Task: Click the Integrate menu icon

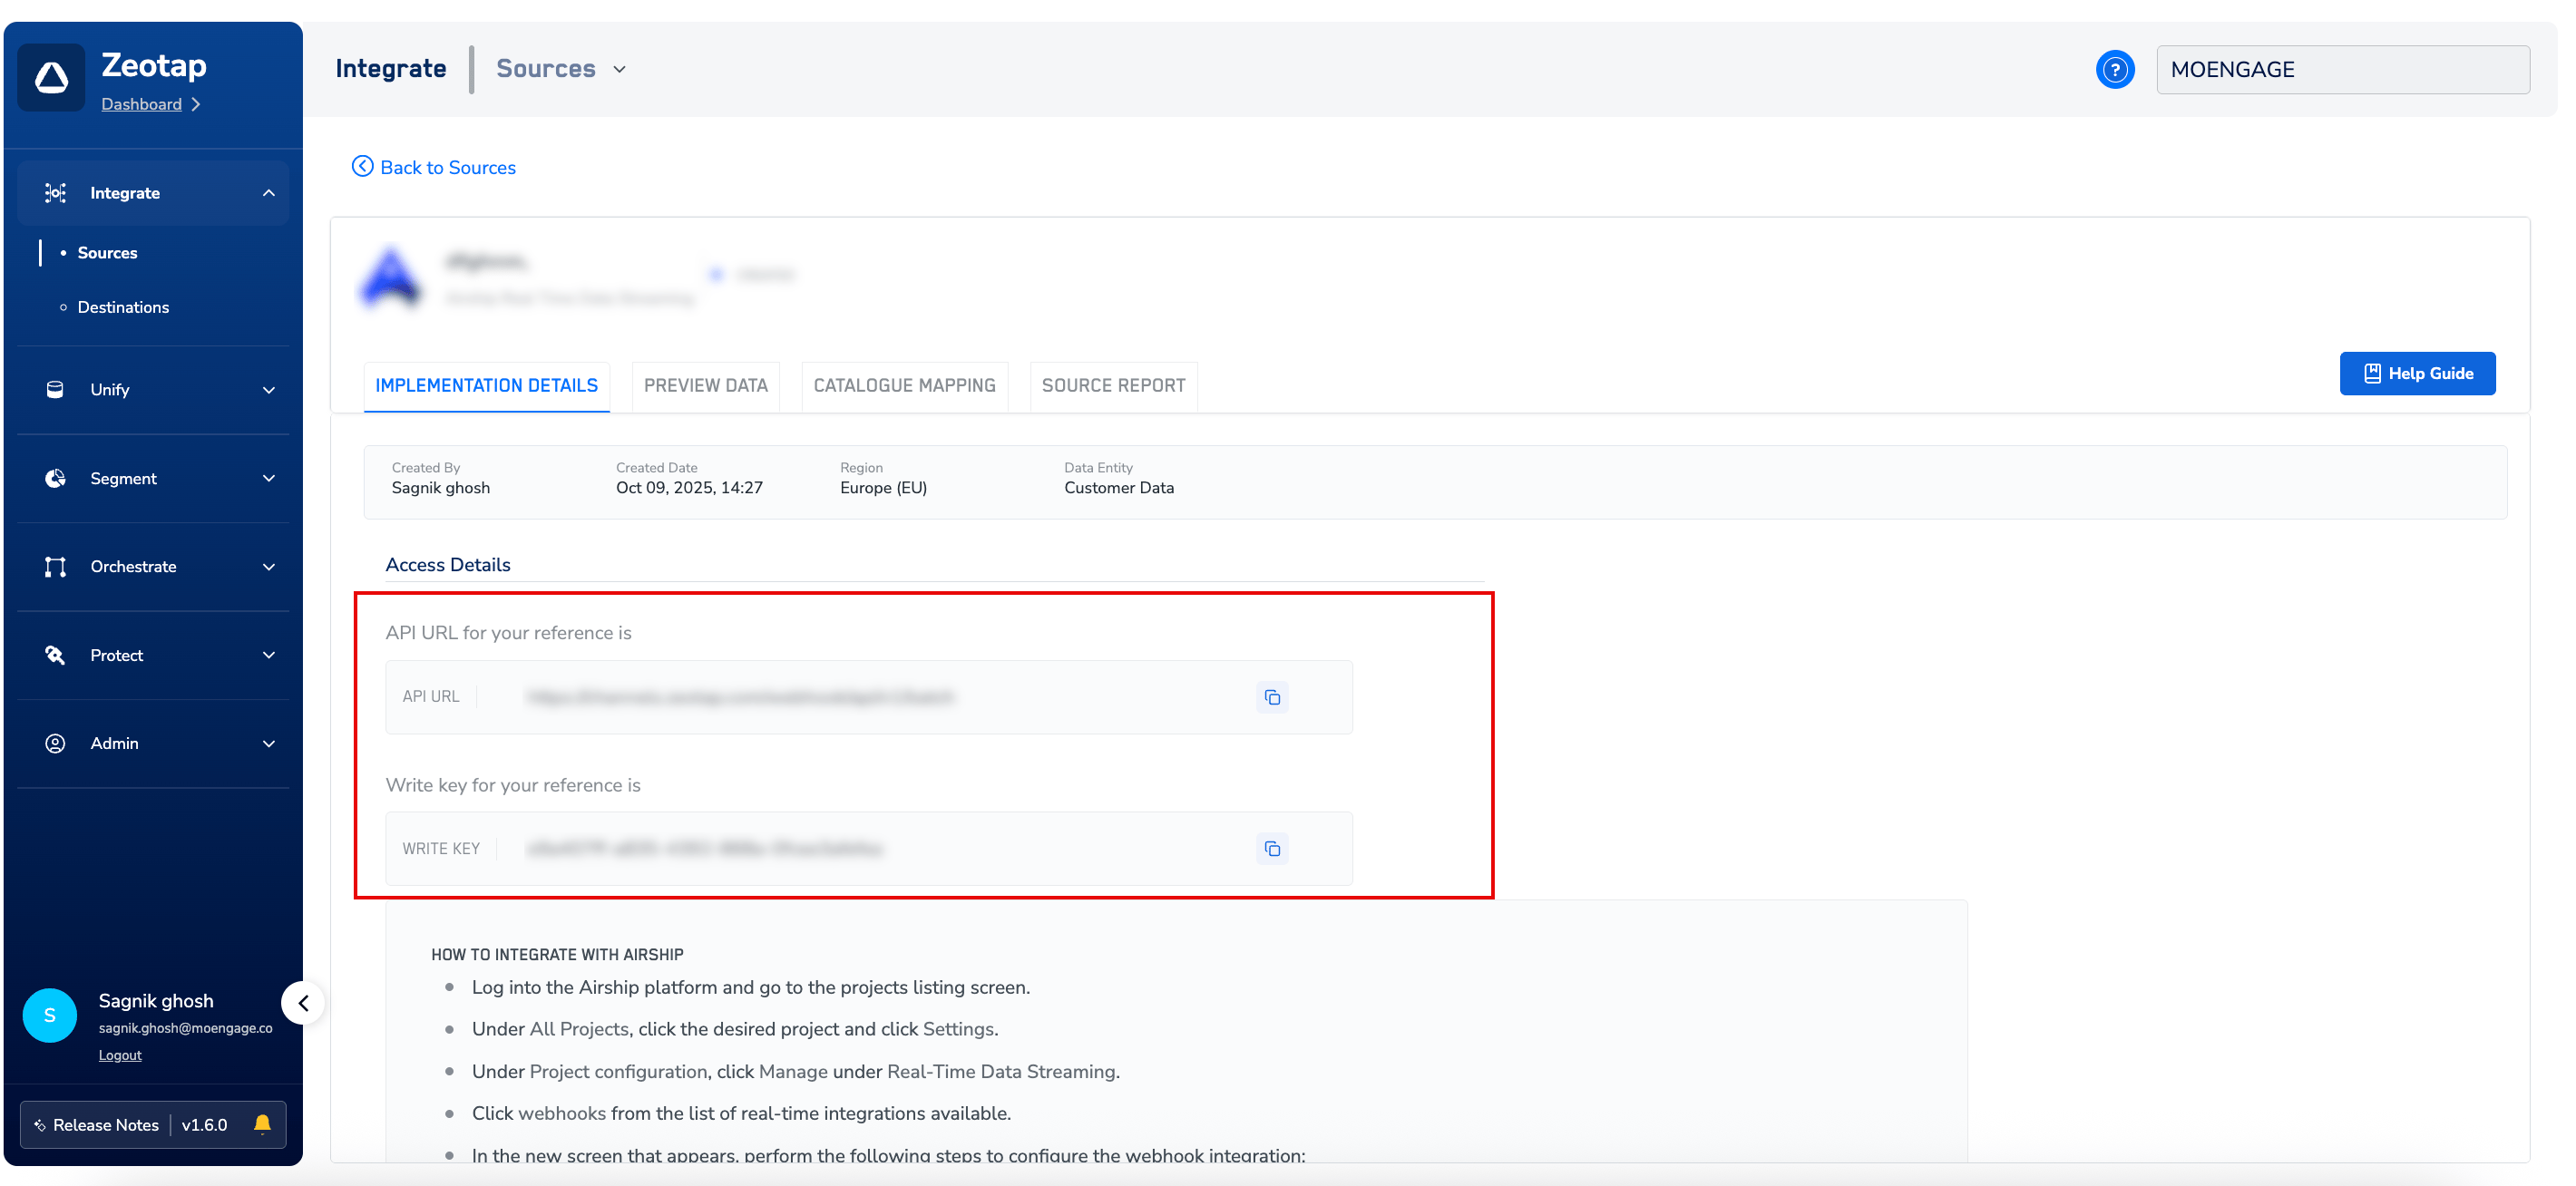Action: click(x=56, y=193)
